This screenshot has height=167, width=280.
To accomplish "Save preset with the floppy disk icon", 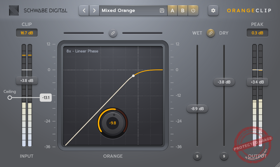I will pyautogui.click(x=162, y=10).
